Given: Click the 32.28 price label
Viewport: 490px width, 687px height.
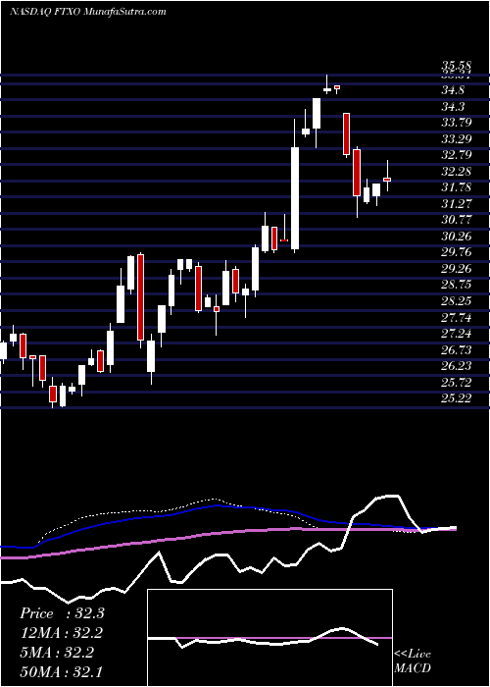Looking at the screenshot, I should (x=457, y=172).
